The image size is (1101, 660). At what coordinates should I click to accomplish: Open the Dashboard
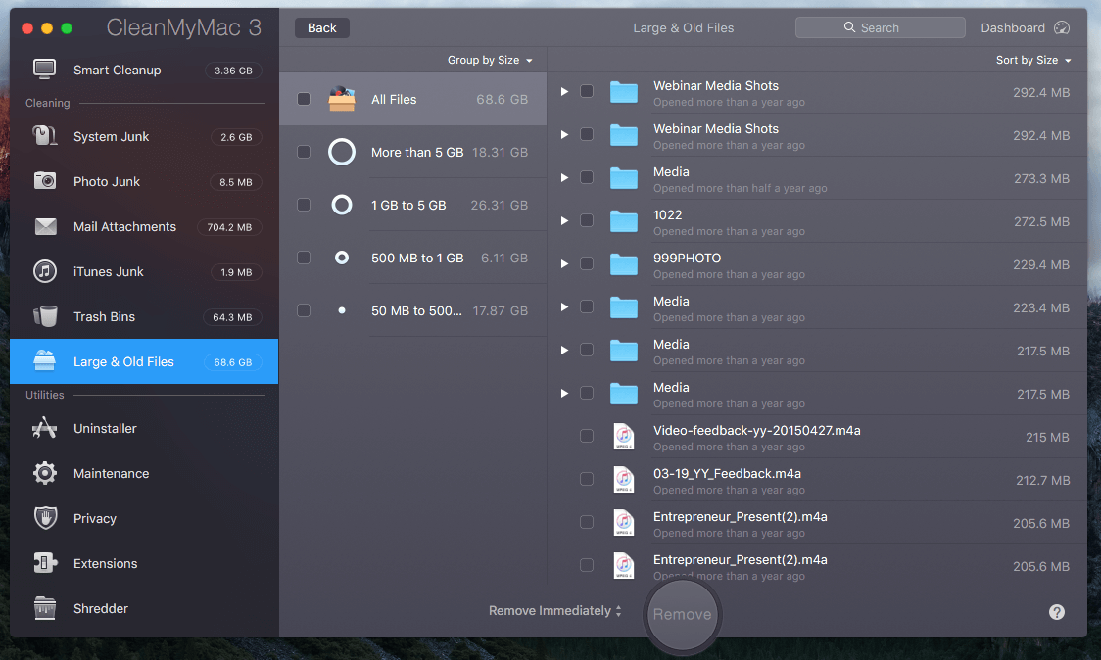pos(1026,28)
